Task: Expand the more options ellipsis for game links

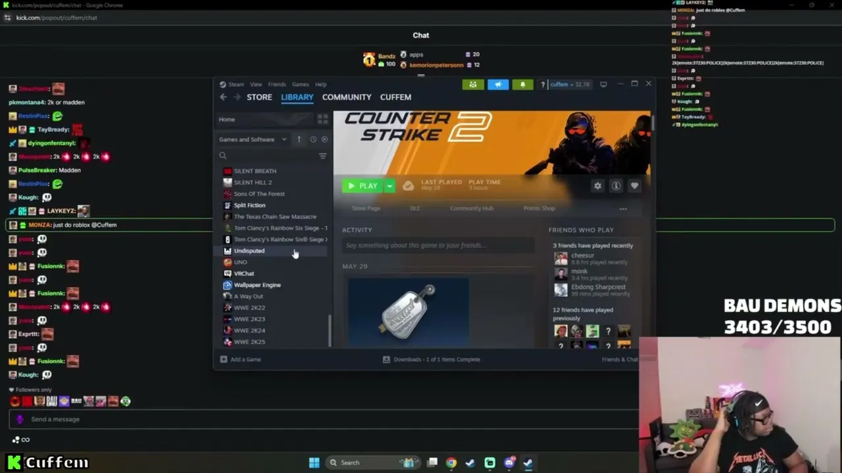Action: pos(623,209)
